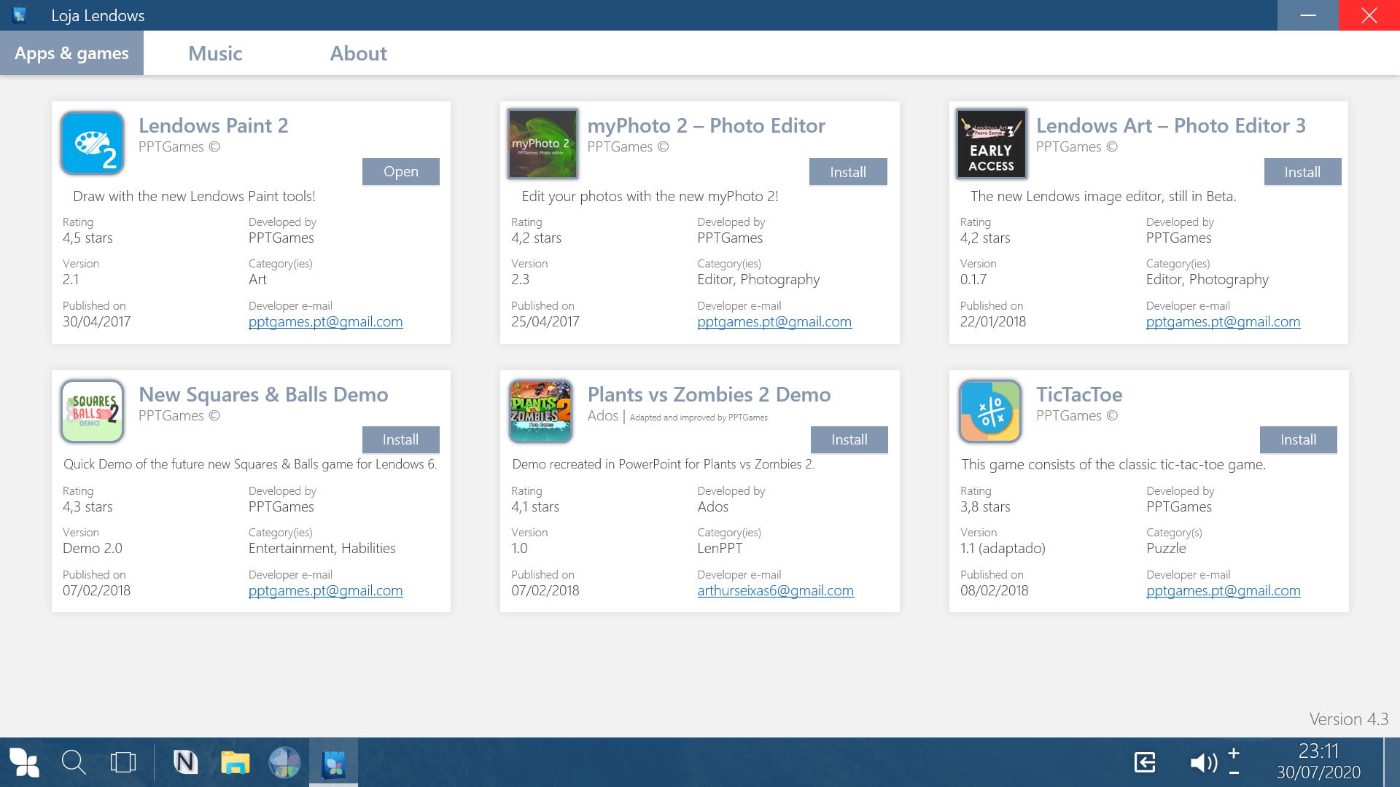Switch to the Apps & games tab
This screenshot has height=787, width=1400.
pos(71,53)
